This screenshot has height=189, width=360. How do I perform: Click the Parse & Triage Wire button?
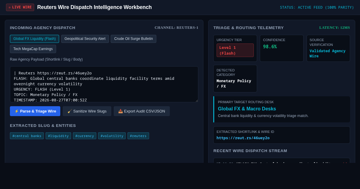point(35,111)
